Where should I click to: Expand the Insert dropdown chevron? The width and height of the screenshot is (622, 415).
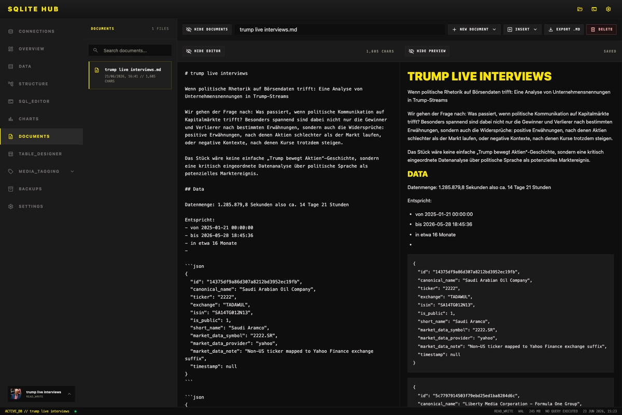pyautogui.click(x=535, y=30)
